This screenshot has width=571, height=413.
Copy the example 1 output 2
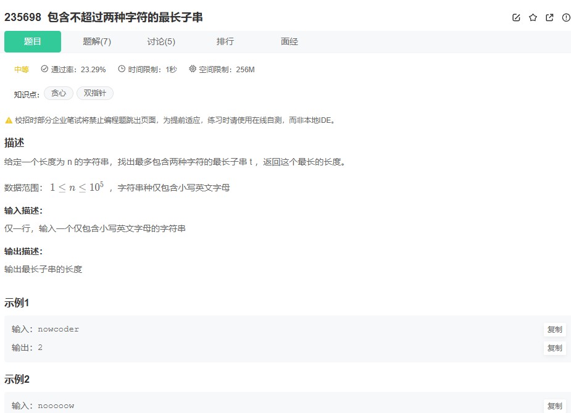click(554, 348)
